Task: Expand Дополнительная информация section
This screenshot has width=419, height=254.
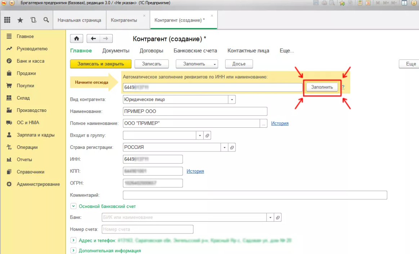Action: pos(73,250)
